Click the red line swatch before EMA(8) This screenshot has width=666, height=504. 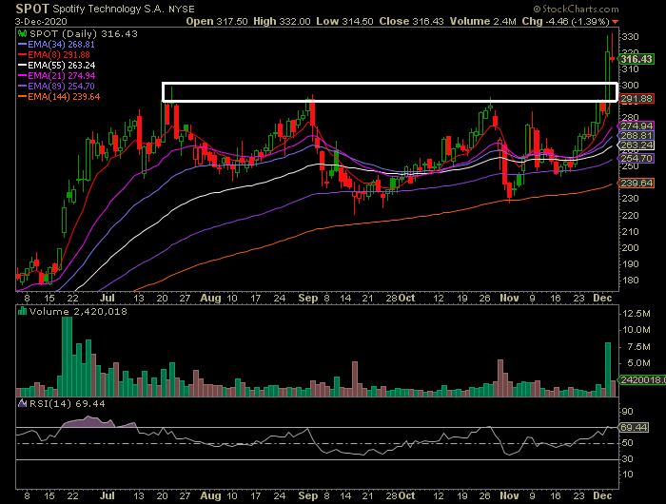coord(23,55)
